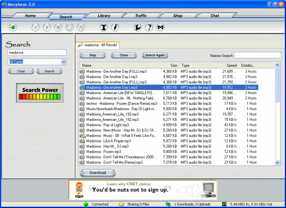Switch to the Traffic tab
This screenshot has width=286, height=208.
[x=141, y=16]
